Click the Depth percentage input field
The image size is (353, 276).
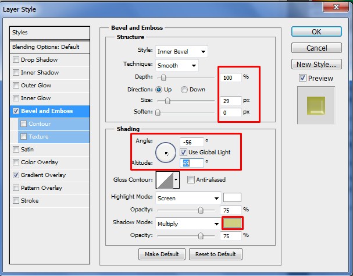230,77
